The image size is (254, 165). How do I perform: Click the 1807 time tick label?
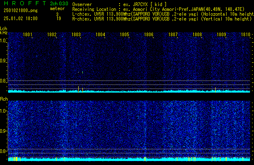(x=173, y=35)
